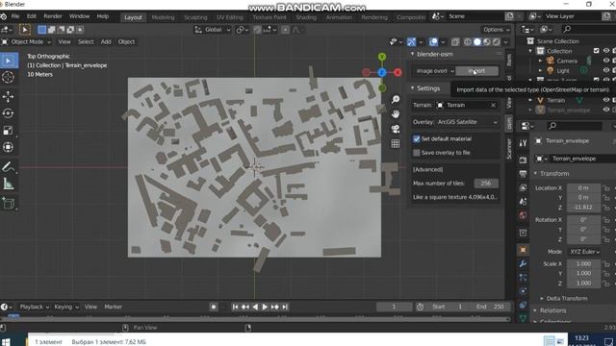Select the Scale tool
Image resolution: width=616 pixels, height=346 pixels.
[9, 131]
